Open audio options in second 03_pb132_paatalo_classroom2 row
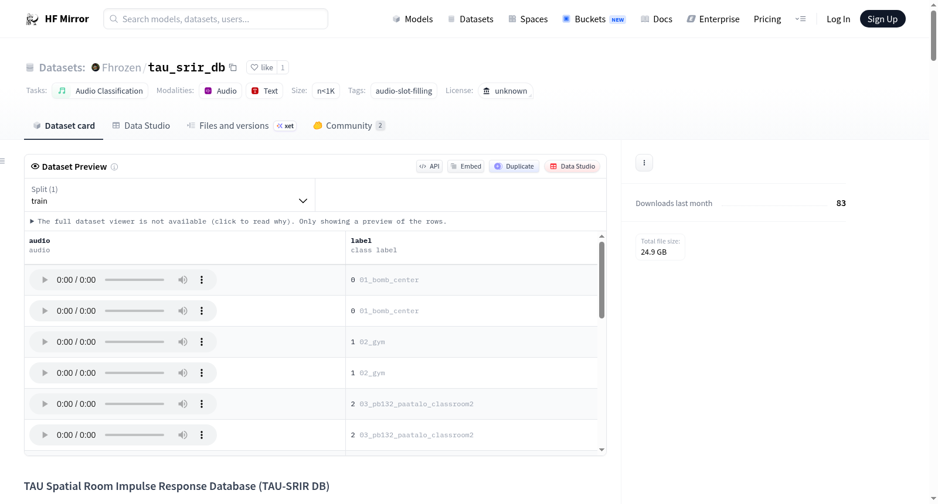This screenshot has width=938, height=504. (202, 435)
